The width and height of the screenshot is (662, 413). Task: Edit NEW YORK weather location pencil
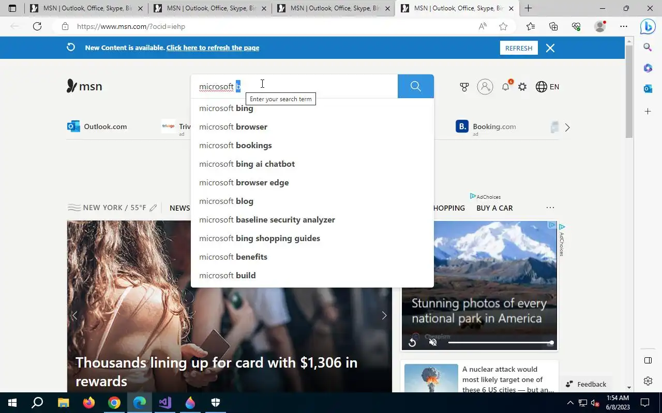[153, 208]
